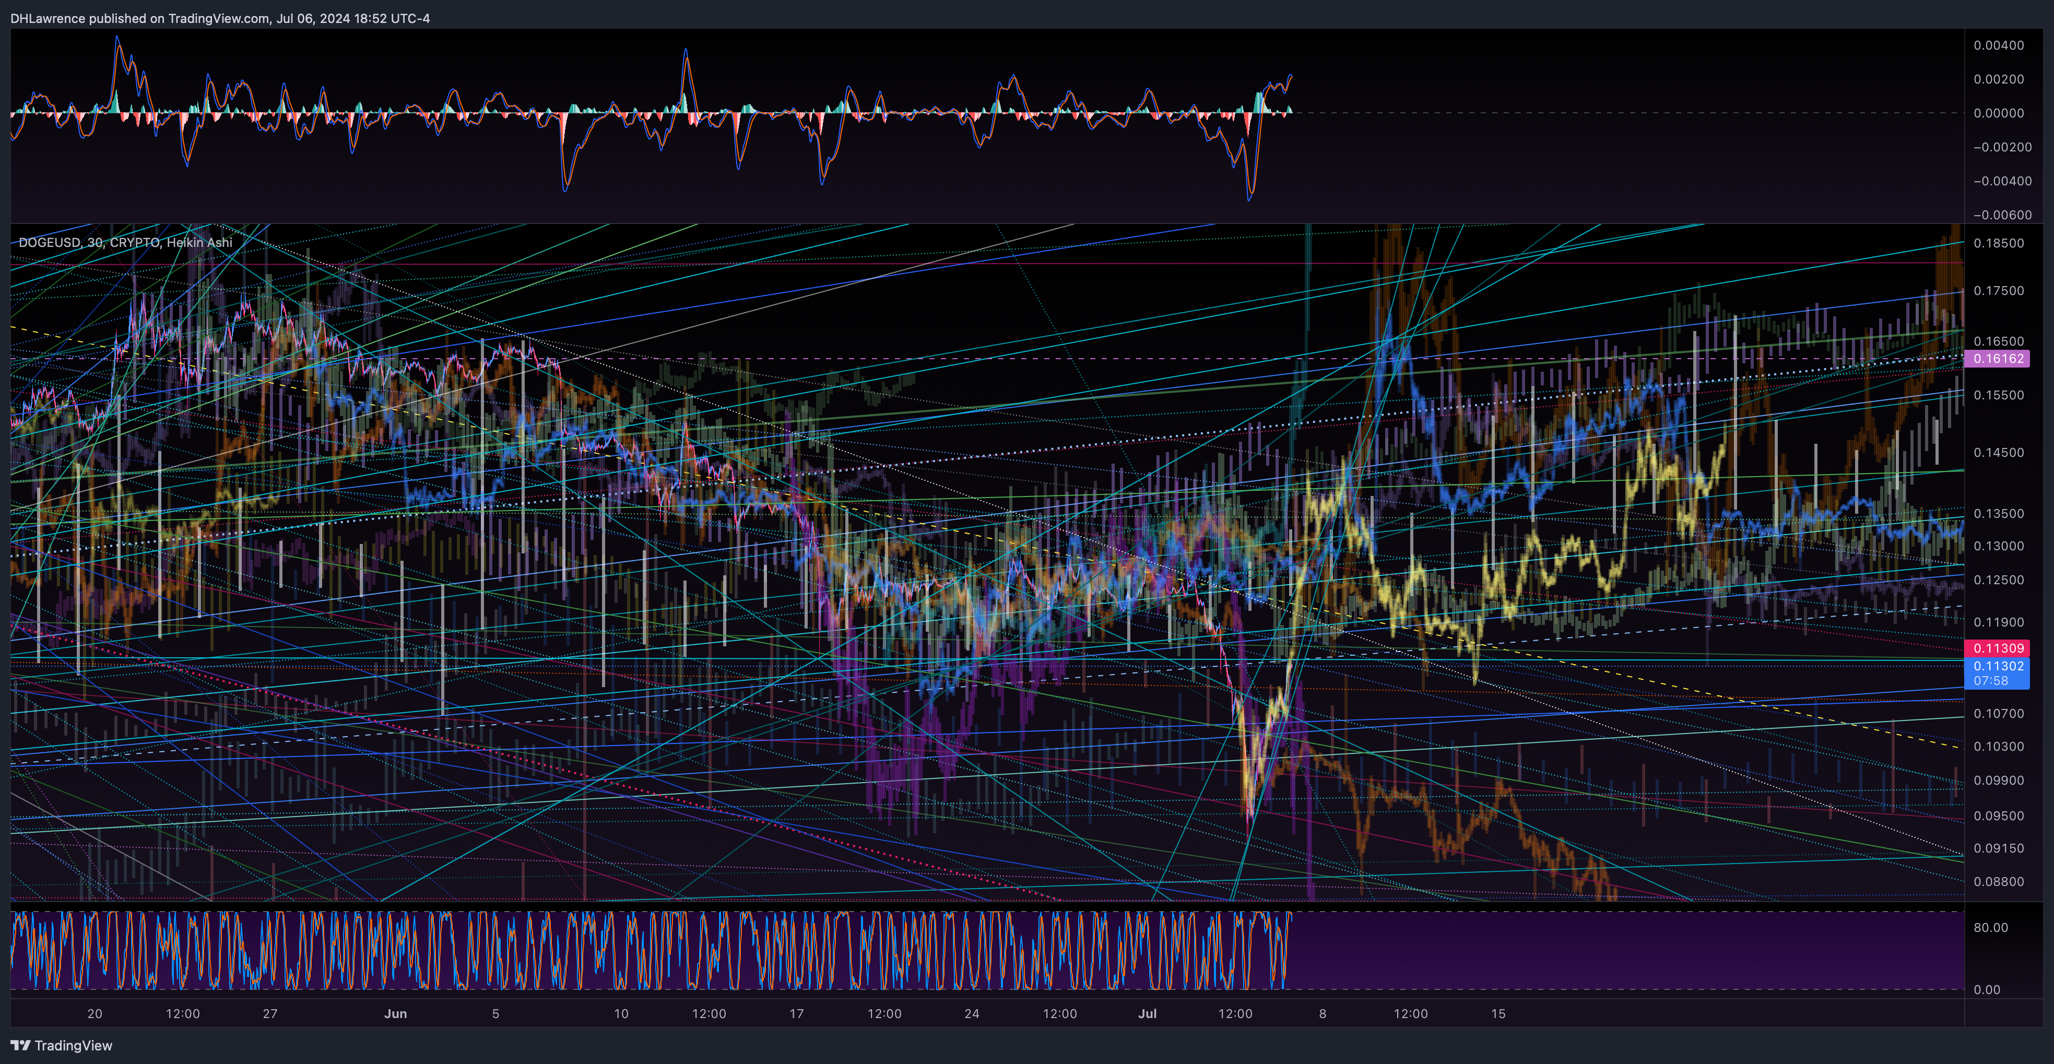Image resolution: width=2054 pixels, height=1064 pixels.
Task: Click the 0.11900 price axis value
Action: pyautogui.click(x=1998, y=622)
